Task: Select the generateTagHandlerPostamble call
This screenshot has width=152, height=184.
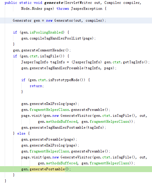Action: (x=57, y=128)
